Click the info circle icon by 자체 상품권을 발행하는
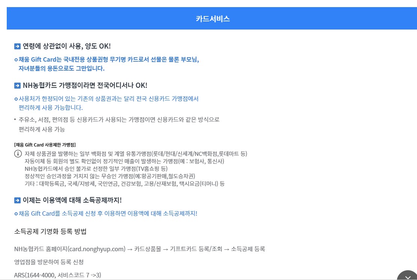 [x=18, y=154]
